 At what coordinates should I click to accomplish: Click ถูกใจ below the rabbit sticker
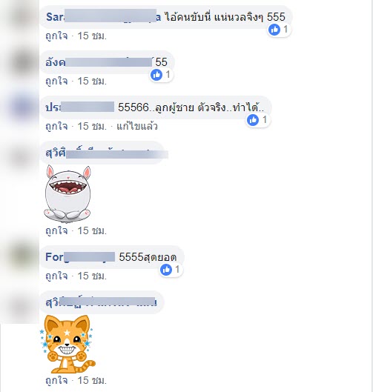(x=56, y=230)
